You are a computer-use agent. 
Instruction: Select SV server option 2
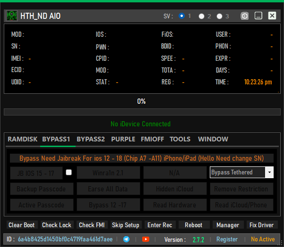(x=202, y=16)
